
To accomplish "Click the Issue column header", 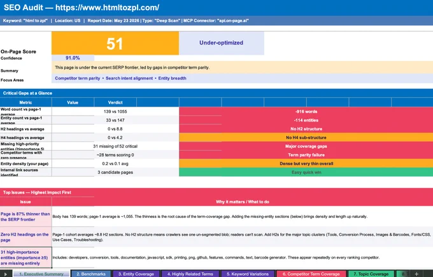I will pyautogui.click(x=25, y=202).
